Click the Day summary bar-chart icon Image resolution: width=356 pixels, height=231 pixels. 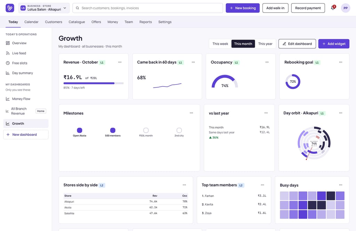(8, 73)
